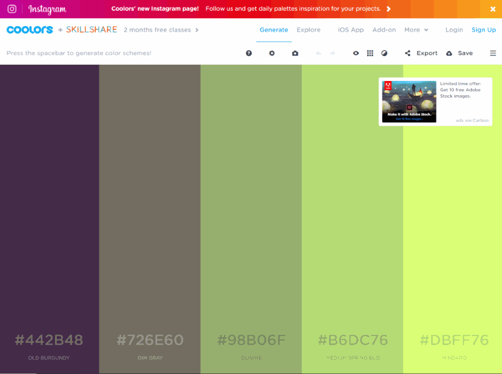Click the color adjustment circle icon
Screen dimensions: 502x374
click(384, 53)
